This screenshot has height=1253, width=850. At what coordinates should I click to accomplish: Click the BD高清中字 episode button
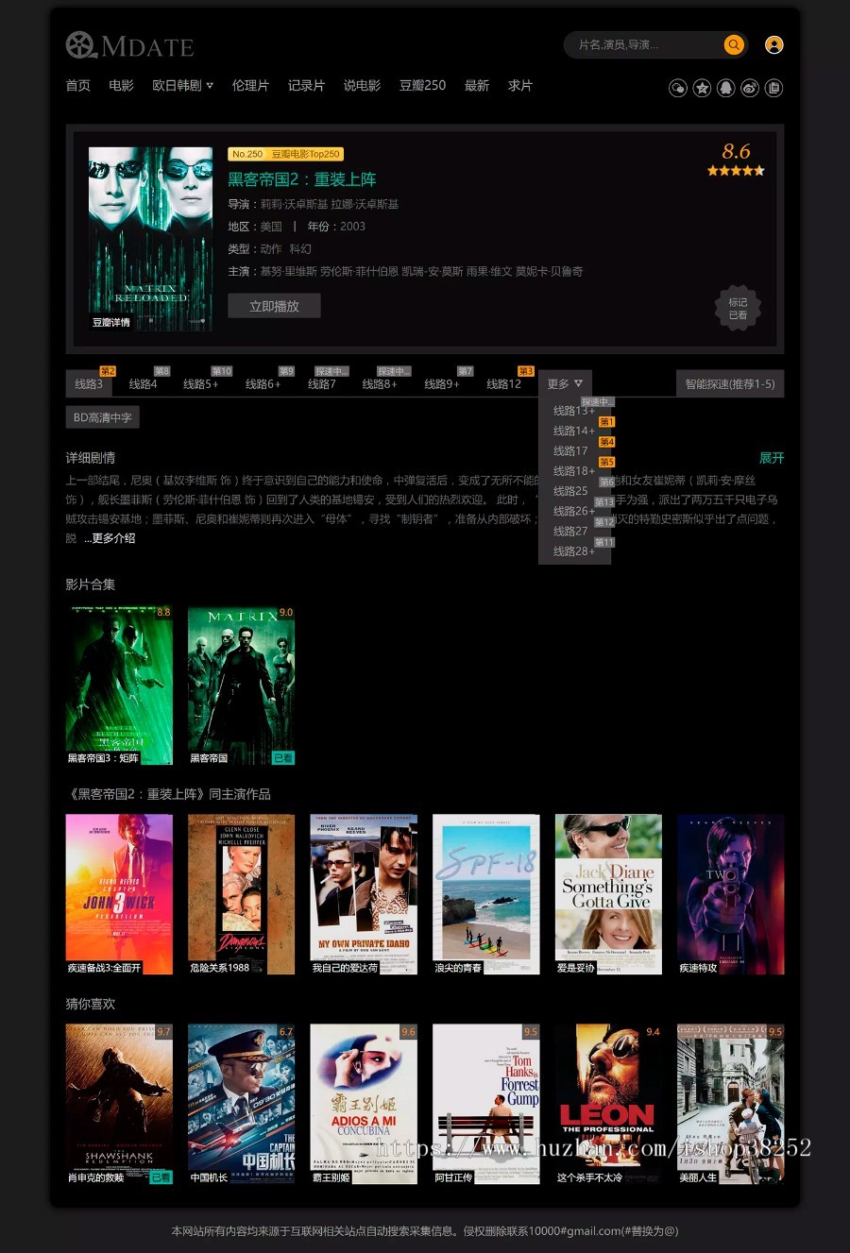[x=103, y=417]
